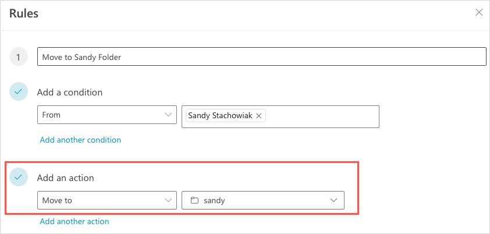Click Add another action link
490x234 pixels.
click(x=74, y=221)
